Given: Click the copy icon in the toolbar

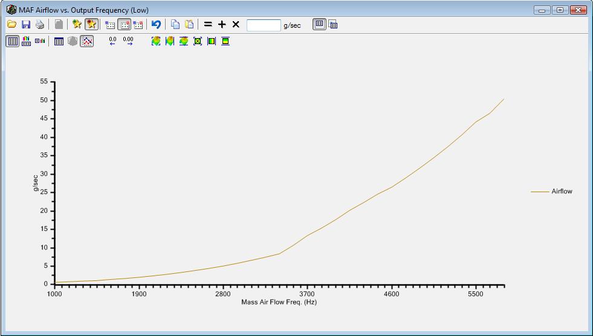Looking at the screenshot, I should [x=175, y=25].
